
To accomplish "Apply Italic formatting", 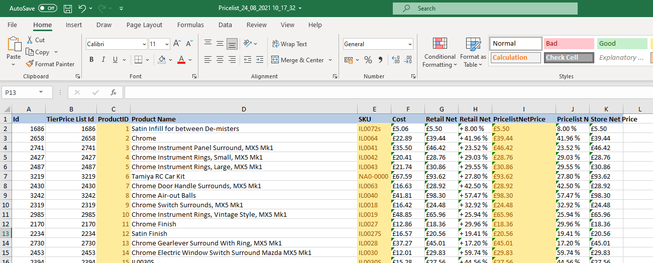I will 103,60.
